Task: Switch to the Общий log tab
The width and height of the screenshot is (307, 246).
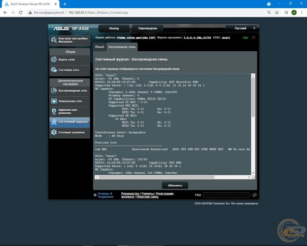Action: point(99,47)
